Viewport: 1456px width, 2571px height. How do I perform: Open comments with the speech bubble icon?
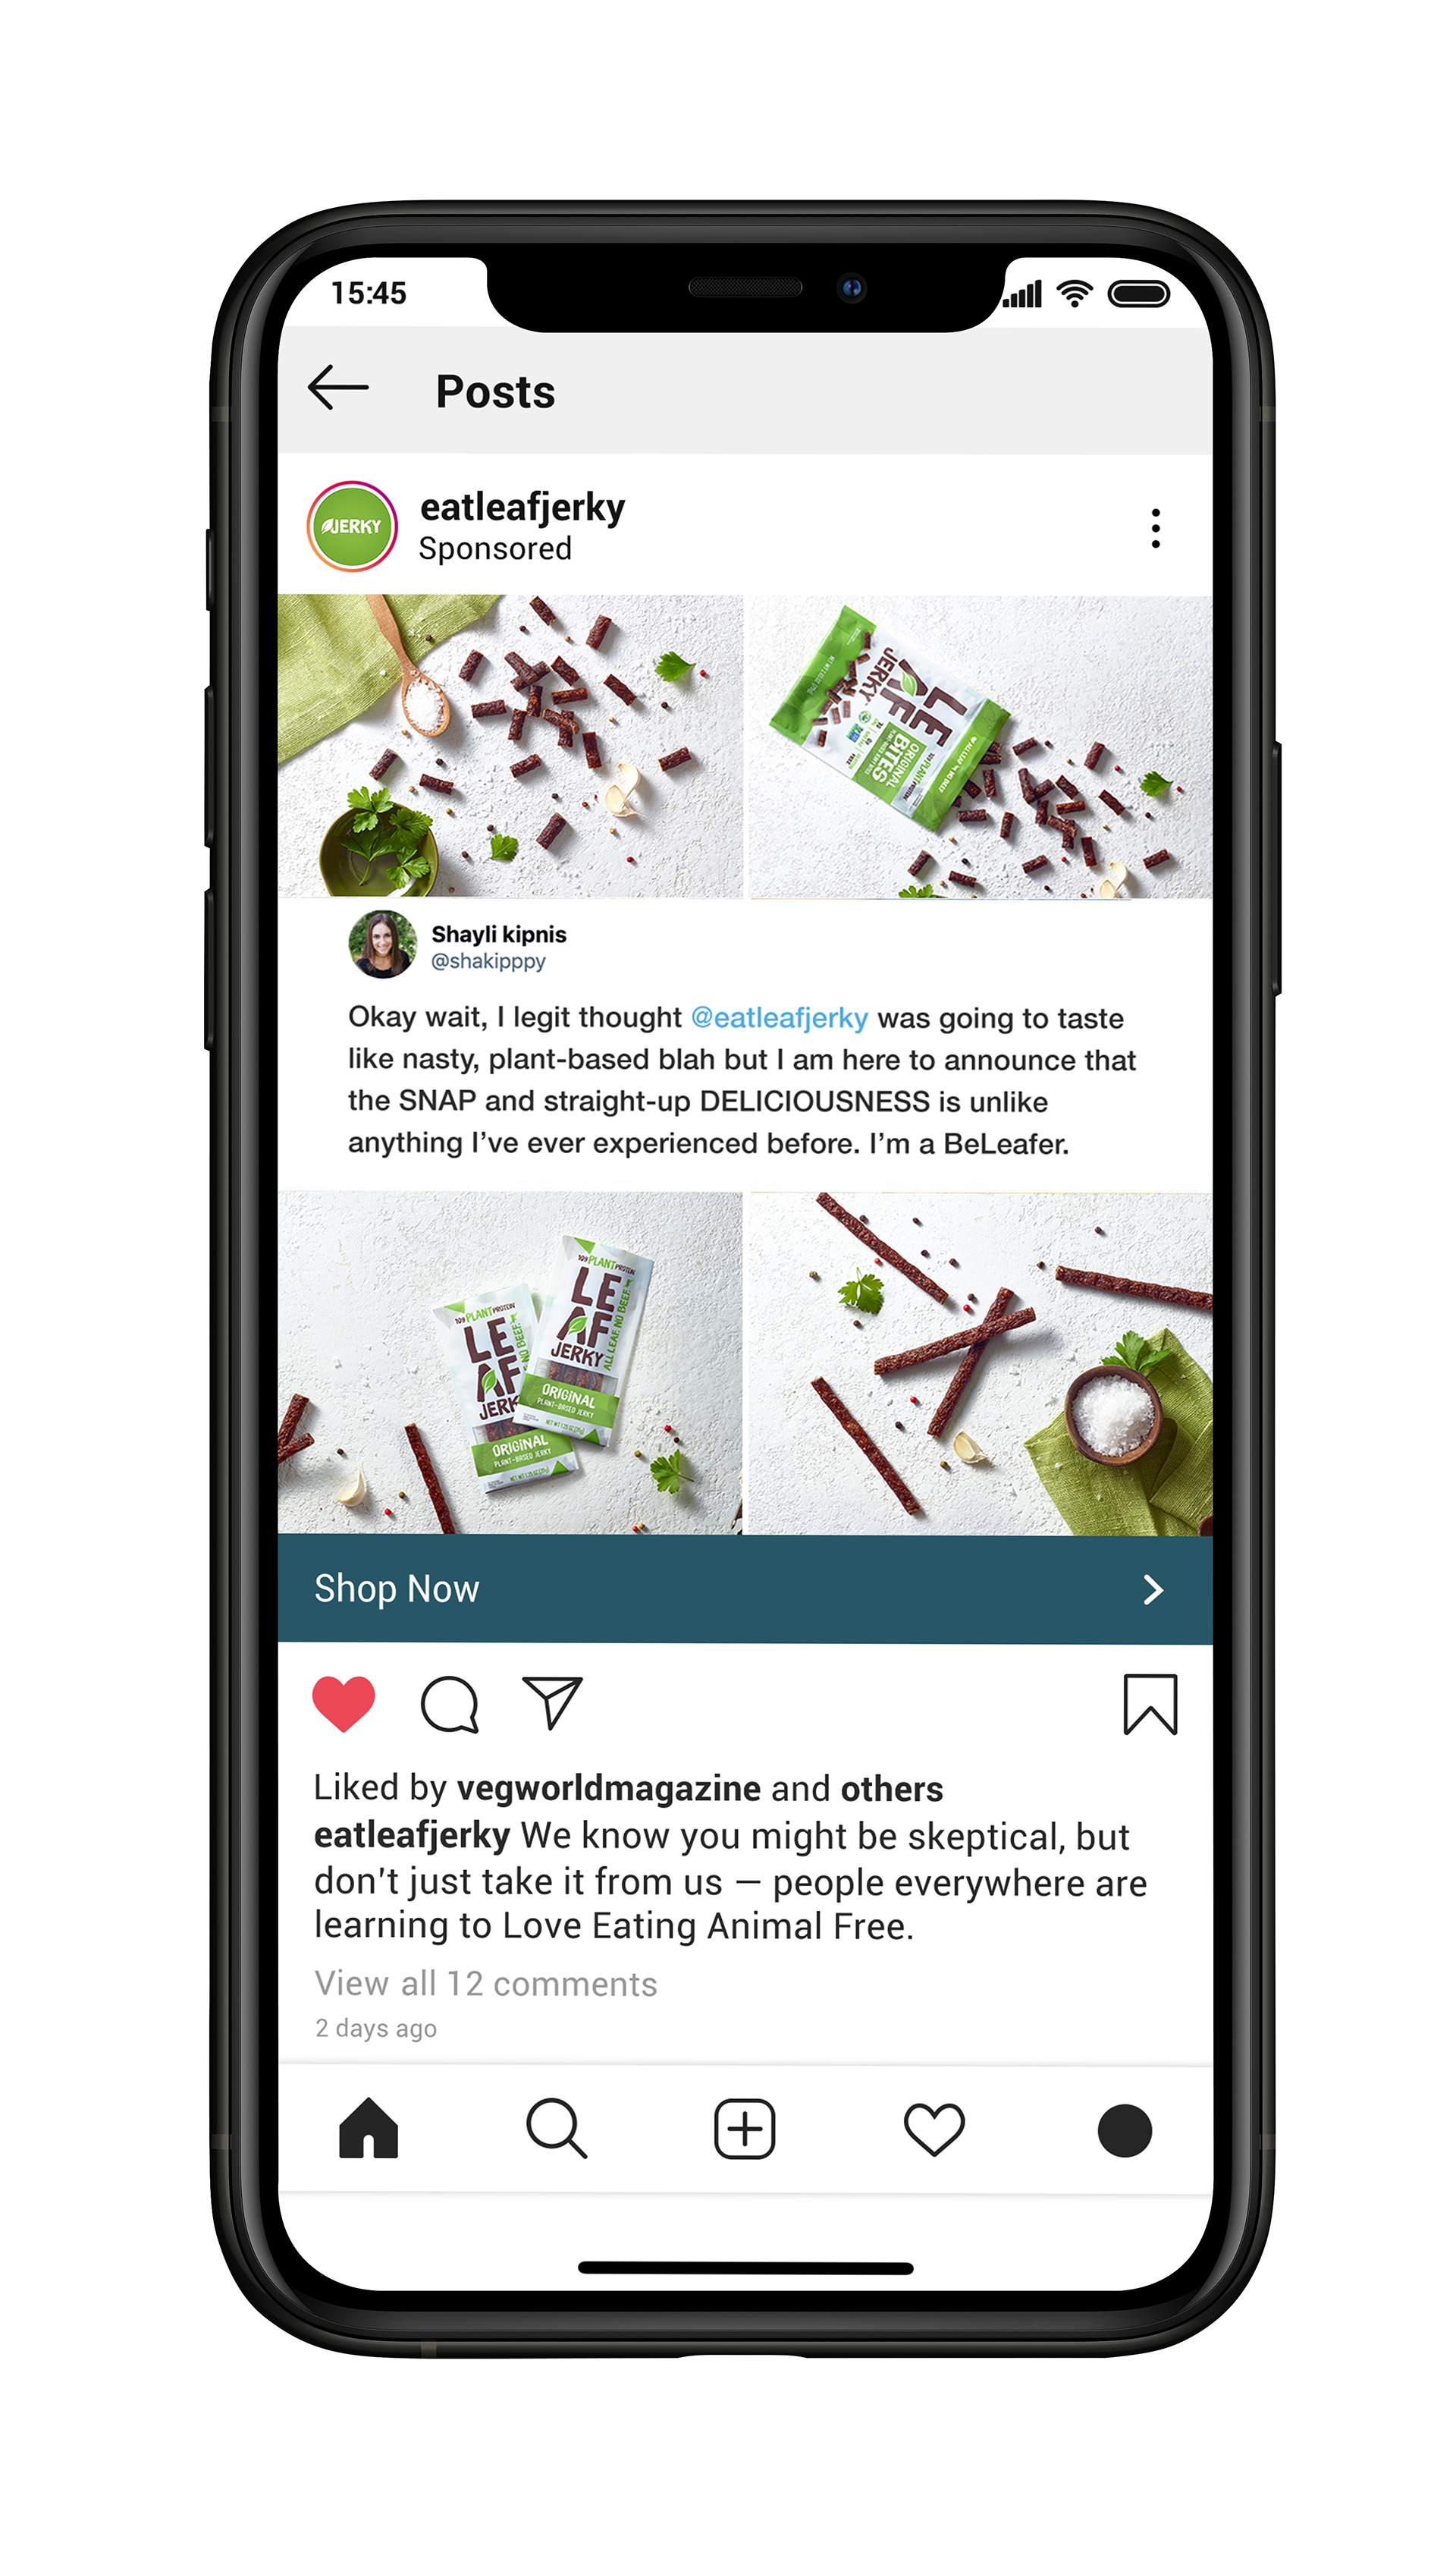point(450,1704)
